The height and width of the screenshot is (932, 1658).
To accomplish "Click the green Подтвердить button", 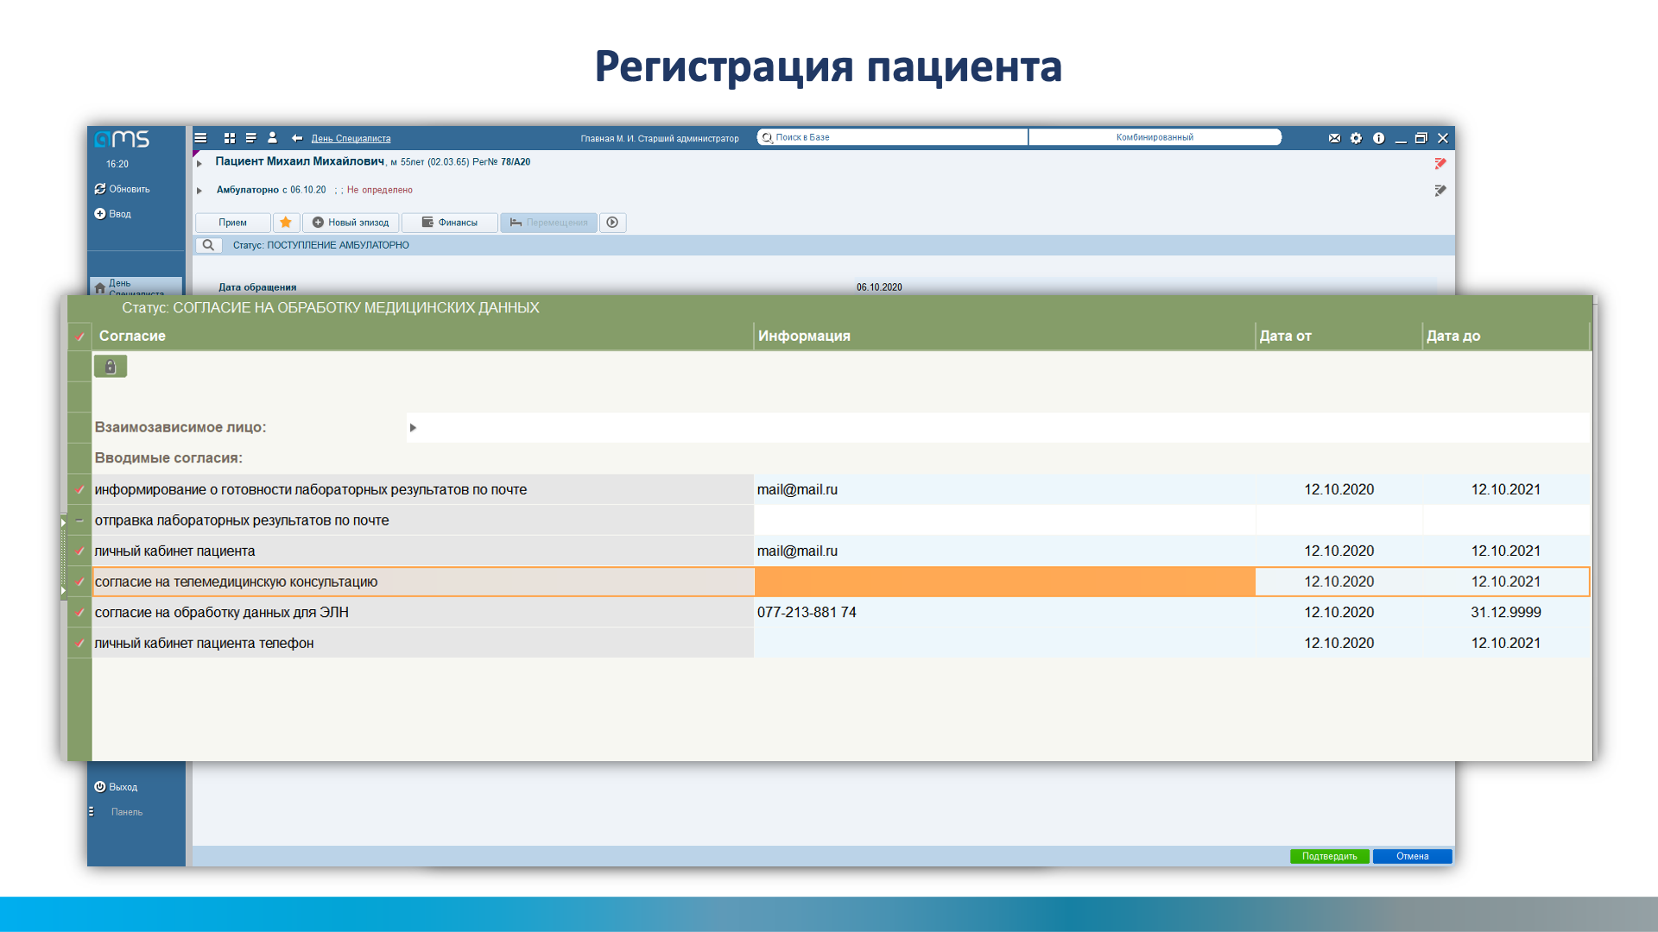I will (x=1329, y=857).
